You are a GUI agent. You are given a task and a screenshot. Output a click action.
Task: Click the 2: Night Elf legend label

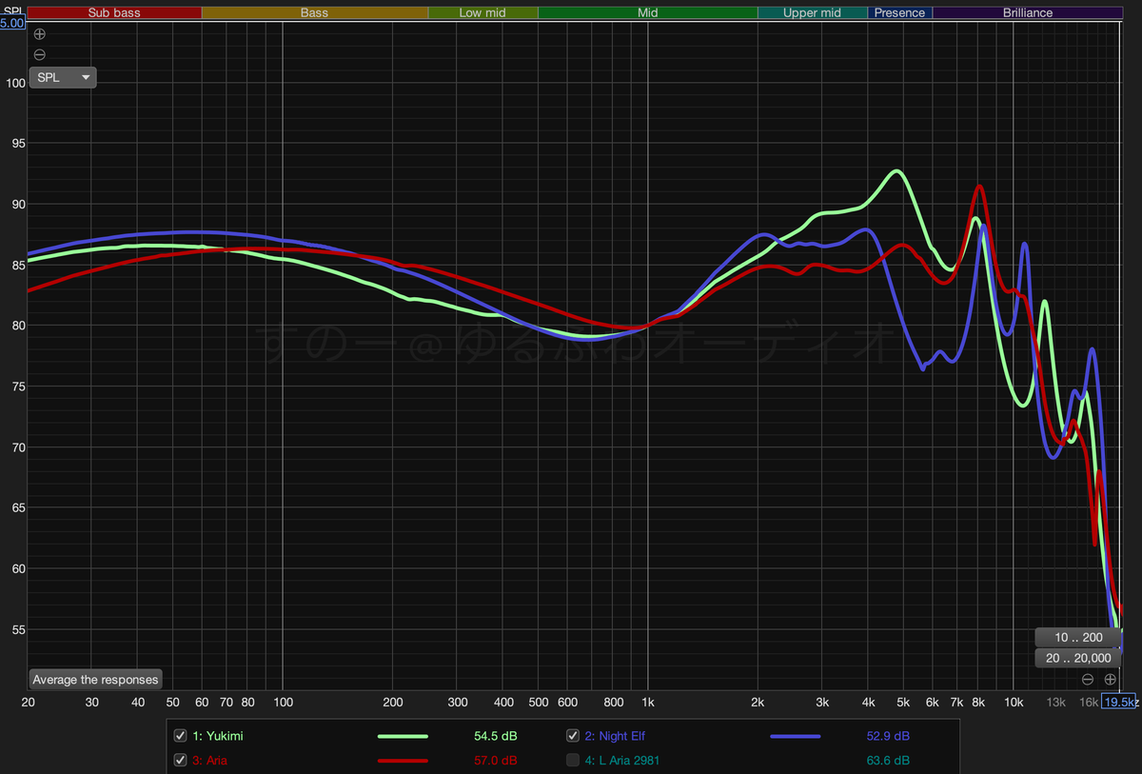point(616,736)
